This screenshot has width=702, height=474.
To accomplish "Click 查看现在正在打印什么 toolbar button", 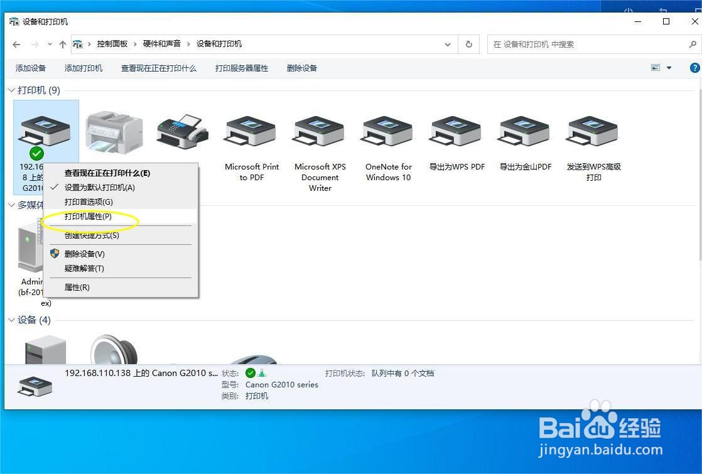I will click(x=158, y=68).
